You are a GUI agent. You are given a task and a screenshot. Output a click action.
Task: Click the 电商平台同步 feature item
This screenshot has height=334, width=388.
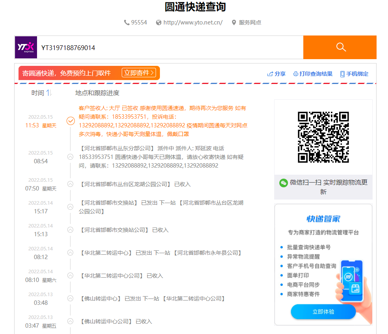click(303, 285)
